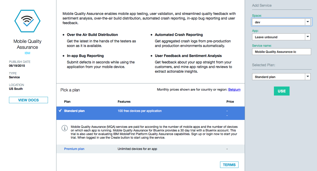Click the Mobile Quality Assurance title text
Image resolution: width=317 pixels, height=171 pixels.
27,44
